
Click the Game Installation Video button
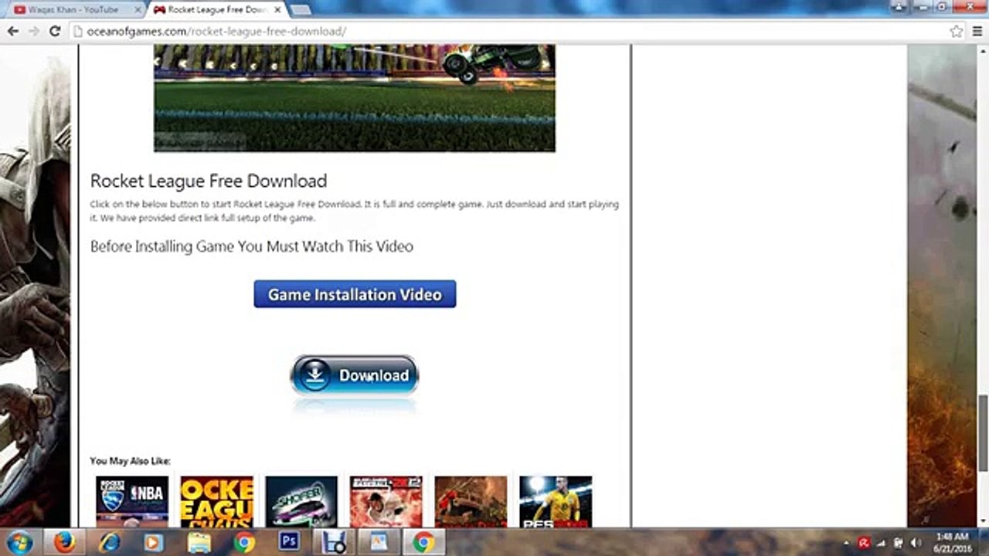(x=355, y=294)
